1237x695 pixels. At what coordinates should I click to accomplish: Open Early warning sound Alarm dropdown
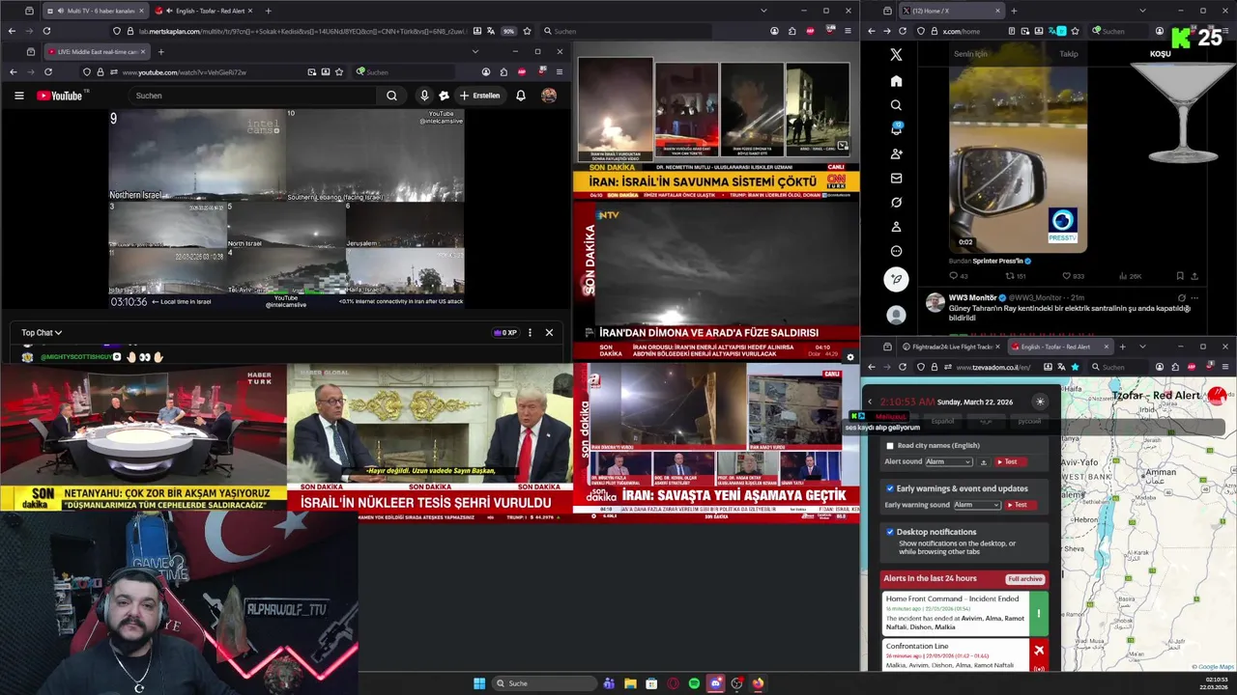pyautogui.click(x=977, y=505)
